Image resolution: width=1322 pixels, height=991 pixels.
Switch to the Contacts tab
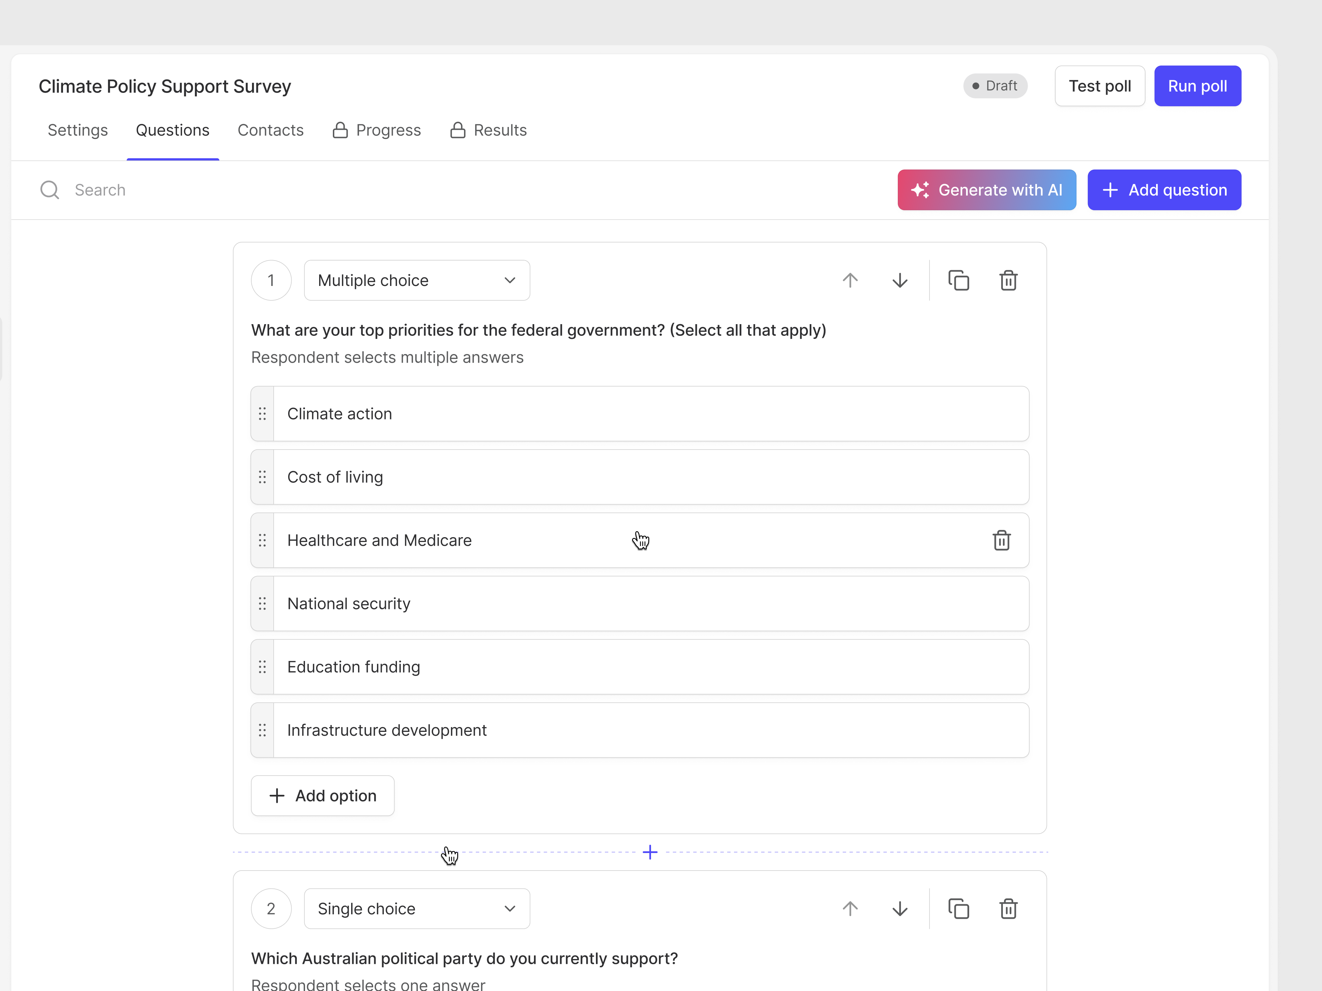click(x=271, y=130)
